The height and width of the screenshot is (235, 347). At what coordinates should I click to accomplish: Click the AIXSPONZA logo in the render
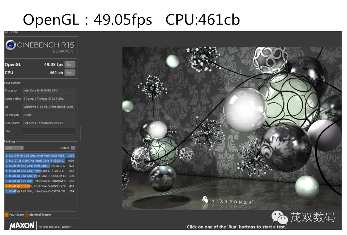[227, 201]
